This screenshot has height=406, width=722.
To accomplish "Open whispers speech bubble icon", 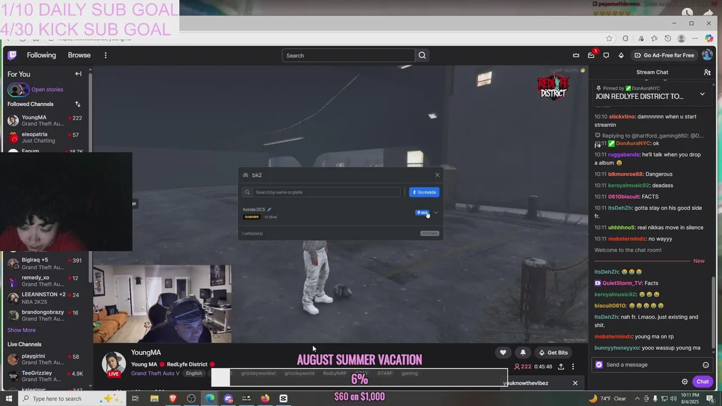I will coord(606,55).
